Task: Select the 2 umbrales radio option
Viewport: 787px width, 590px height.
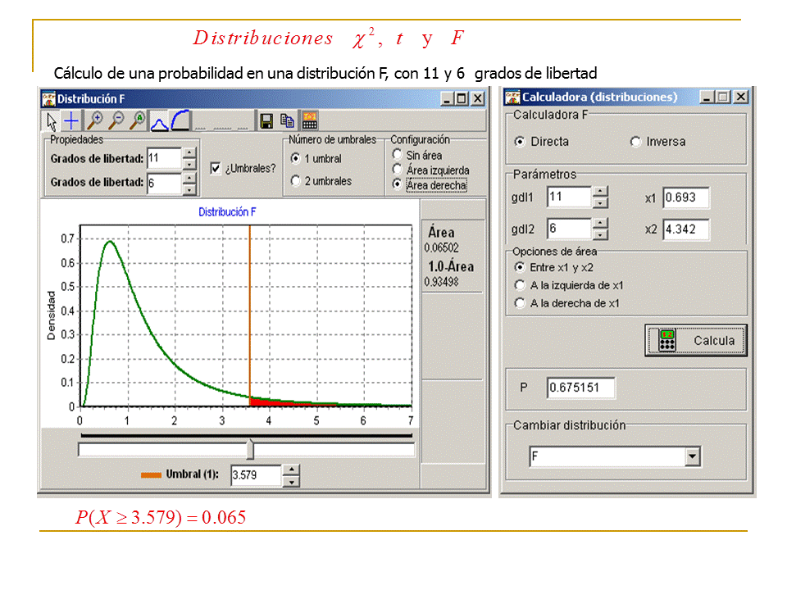Action: [296, 181]
